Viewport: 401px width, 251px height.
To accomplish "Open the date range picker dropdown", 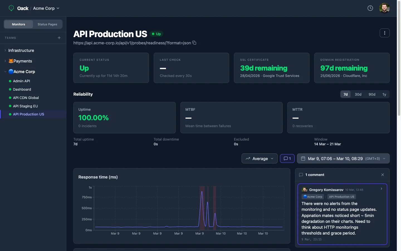I will pyautogui.click(x=343, y=158).
